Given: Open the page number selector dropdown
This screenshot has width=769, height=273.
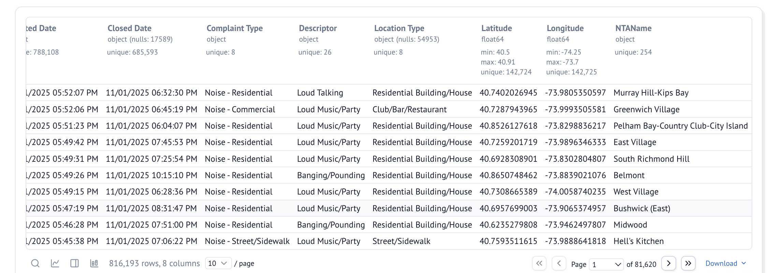Looking at the screenshot, I should pos(606,264).
